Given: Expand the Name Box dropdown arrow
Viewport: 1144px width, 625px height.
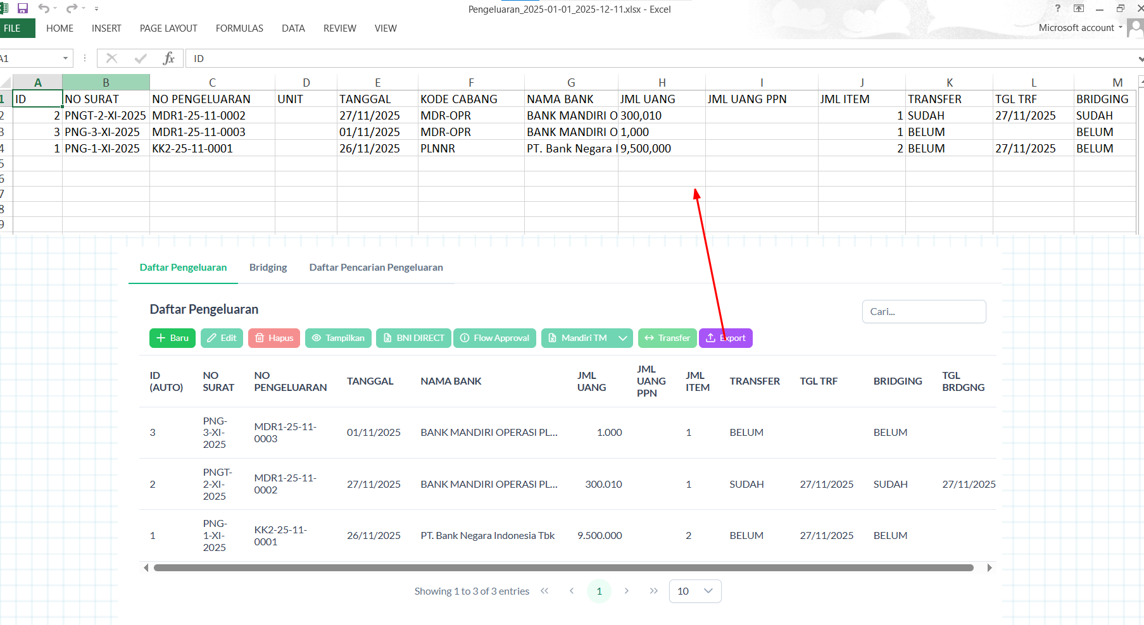Looking at the screenshot, I should [65, 58].
